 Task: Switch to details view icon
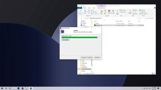pyautogui.click(x=153, y=73)
